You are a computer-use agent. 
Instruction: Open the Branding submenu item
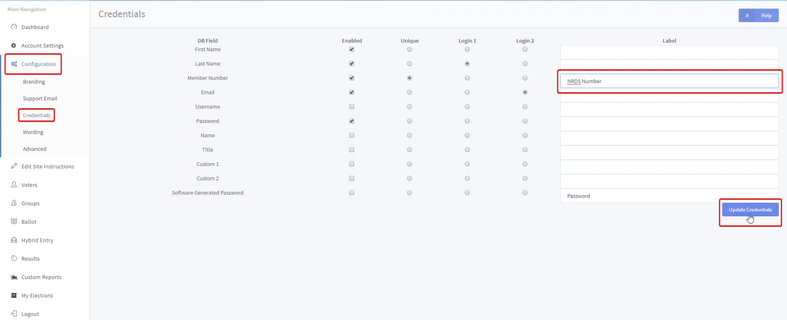34,82
